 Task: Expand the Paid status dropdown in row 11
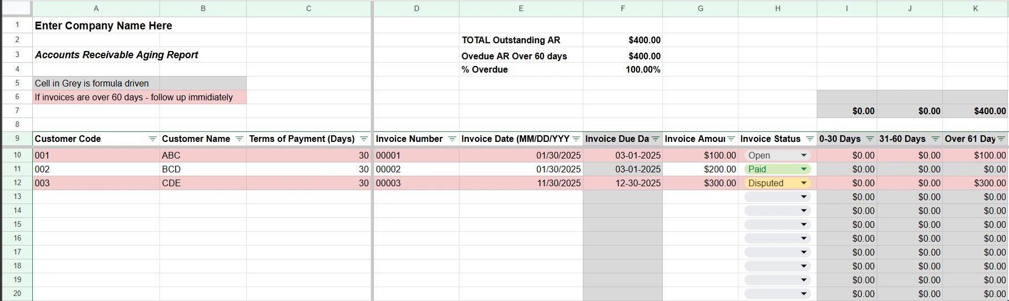pos(803,170)
